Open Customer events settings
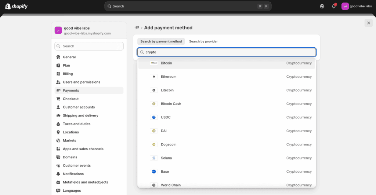Image resolution: width=376 pixels, height=195 pixels. [x=89, y=166]
